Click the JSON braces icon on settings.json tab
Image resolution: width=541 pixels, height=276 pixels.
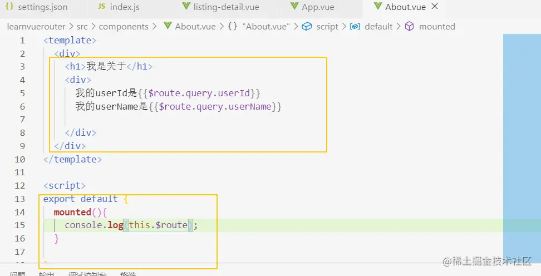(x=9, y=6)
